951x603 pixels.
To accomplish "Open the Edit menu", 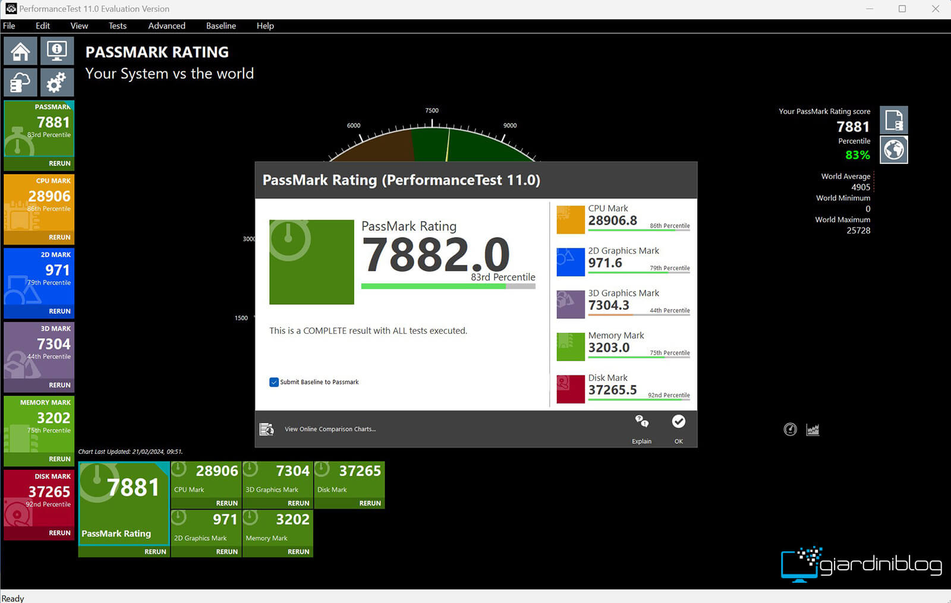I will [x=43, y=26].
